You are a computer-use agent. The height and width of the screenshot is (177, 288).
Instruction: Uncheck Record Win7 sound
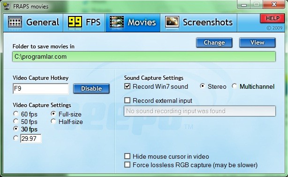pos(127,86)
